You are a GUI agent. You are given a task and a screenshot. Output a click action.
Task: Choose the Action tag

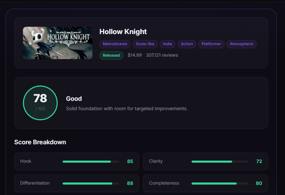[187, 44]
